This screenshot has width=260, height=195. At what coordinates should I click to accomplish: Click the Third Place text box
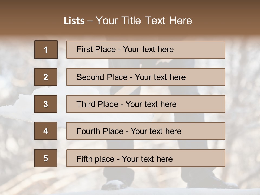pos(146,104)
